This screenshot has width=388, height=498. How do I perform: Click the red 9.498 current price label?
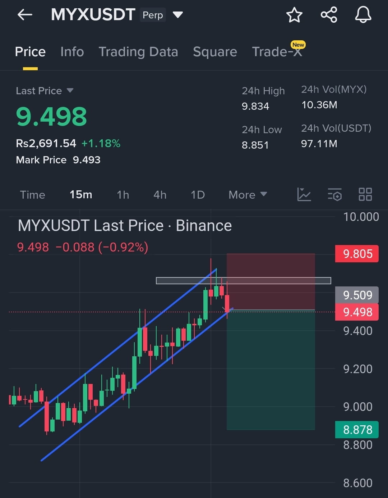(x=357, y=312)
